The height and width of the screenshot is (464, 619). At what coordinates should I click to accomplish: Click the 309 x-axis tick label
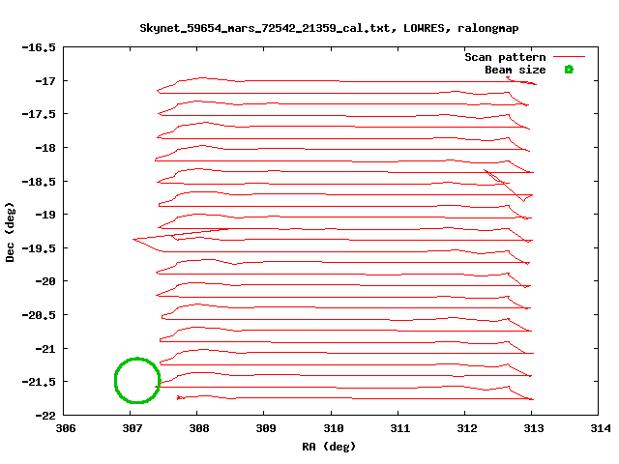pyautogui.click(x=266, y=428)
